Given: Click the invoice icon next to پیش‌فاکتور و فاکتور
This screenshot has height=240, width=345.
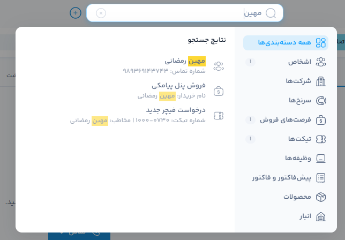Looking at the screenshot, I should click(x=321, y=178).
